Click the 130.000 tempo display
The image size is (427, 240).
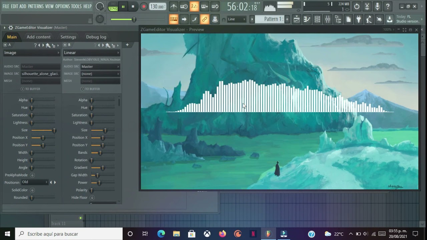[x=157, y=7]
